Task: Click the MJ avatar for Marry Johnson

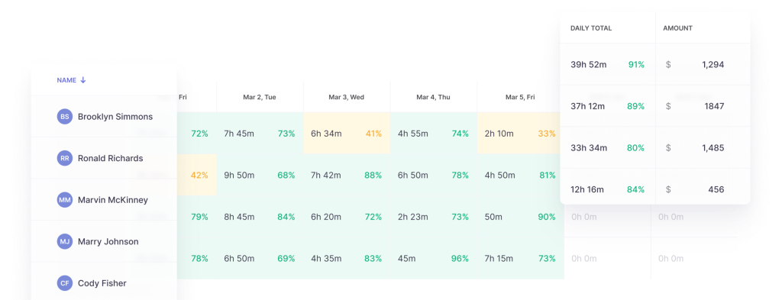Action: [65, 242]
